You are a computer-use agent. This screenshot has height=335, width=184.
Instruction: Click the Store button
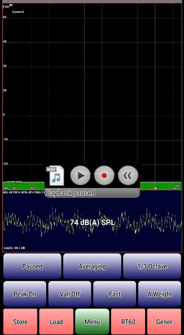[x=20, y=321]
